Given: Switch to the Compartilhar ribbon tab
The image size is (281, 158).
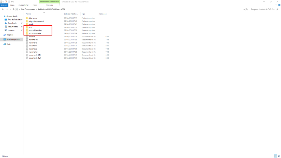Looking at the screenshot, I should point(23,6).
